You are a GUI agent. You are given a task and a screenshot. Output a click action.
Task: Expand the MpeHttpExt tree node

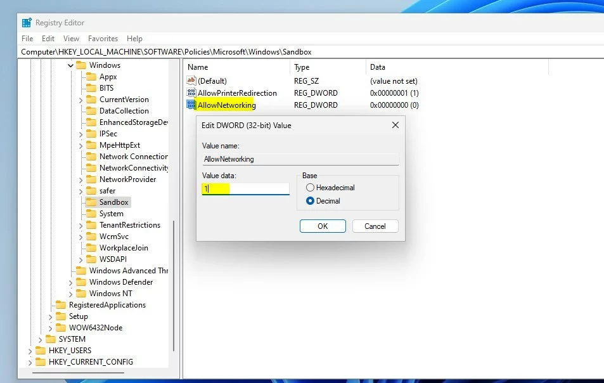80,146
